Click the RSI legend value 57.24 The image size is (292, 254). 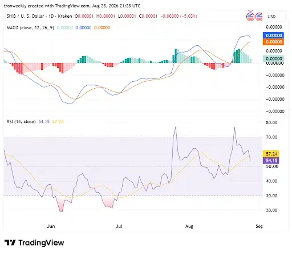(x=58, y=122)
